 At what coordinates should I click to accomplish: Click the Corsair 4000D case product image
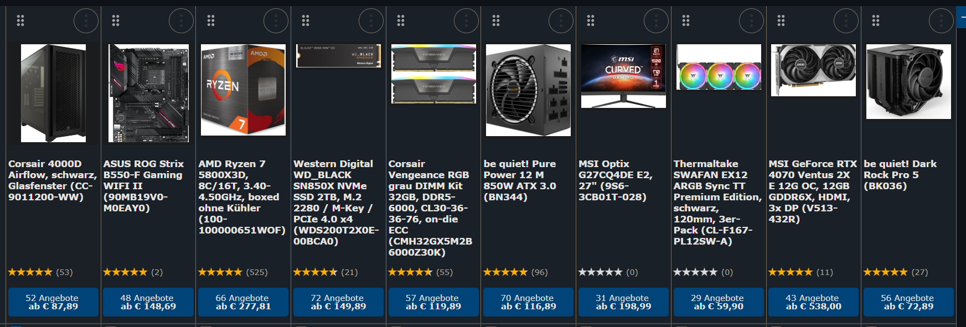(53, 93)
